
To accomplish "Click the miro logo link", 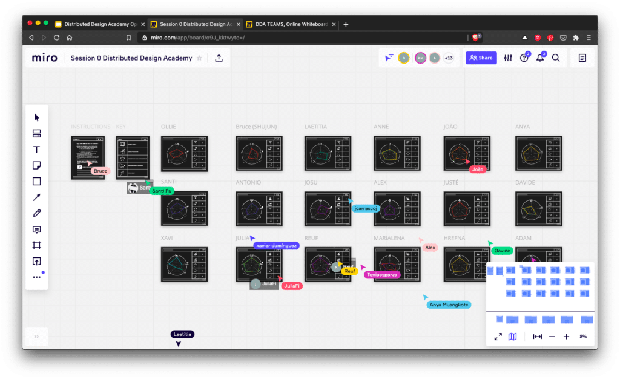I will (x=45, y=58).
